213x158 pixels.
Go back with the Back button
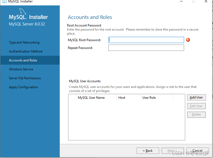(148, 151)
